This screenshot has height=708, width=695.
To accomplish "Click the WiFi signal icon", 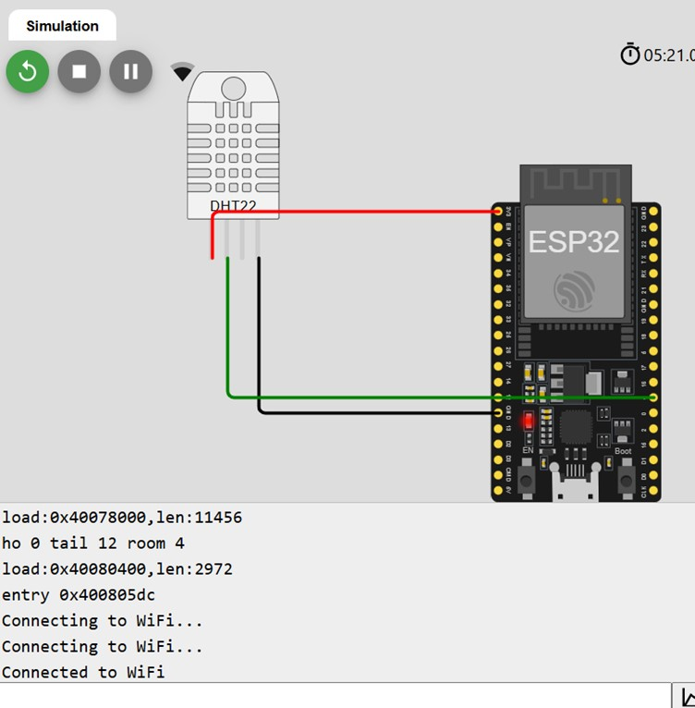I will click(182, 72).
